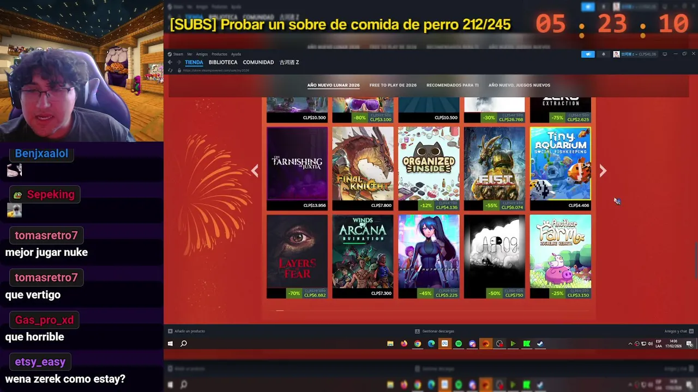Jump to FREE TO PLAY DE 2026
698x392 pixels.
[393, 85]
